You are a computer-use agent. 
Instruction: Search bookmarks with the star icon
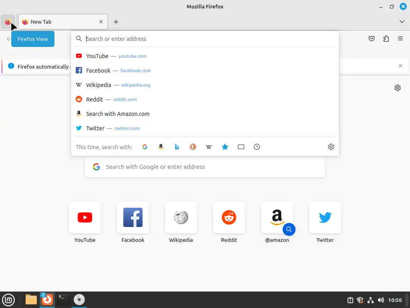[x=225, y=147]
